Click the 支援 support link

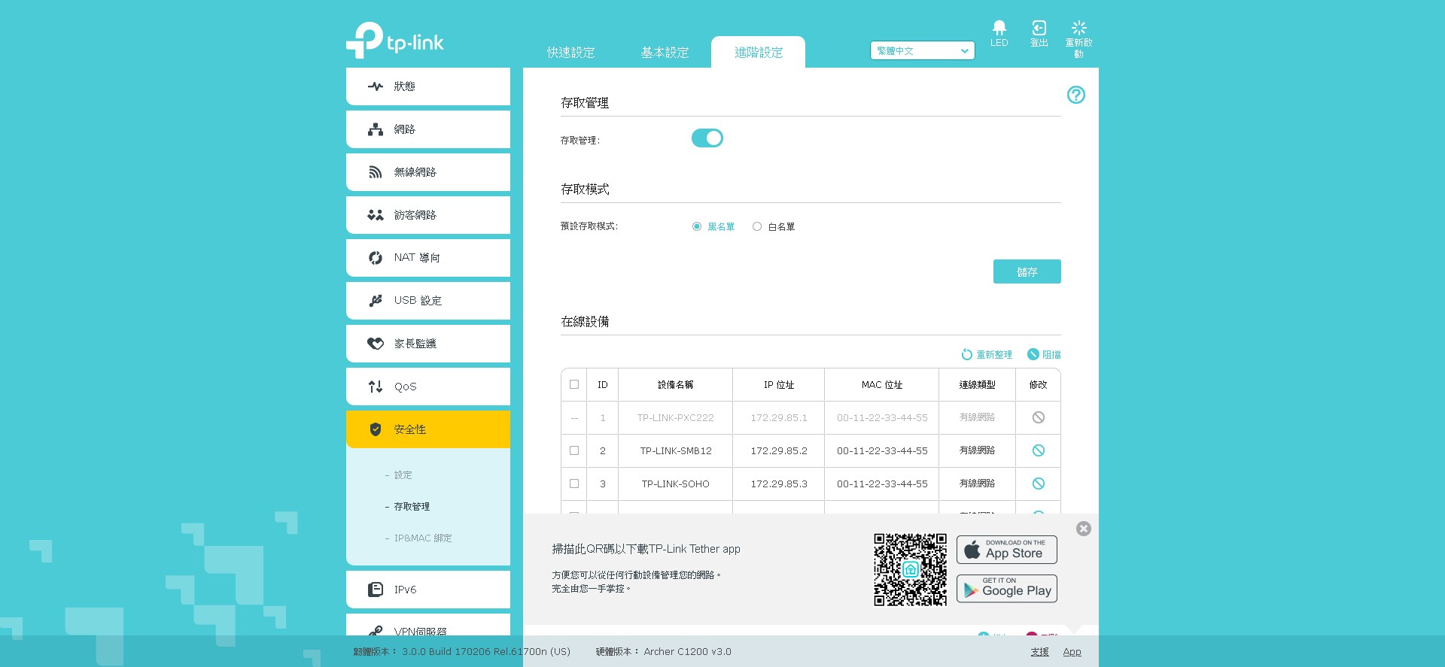[1039, 652]
